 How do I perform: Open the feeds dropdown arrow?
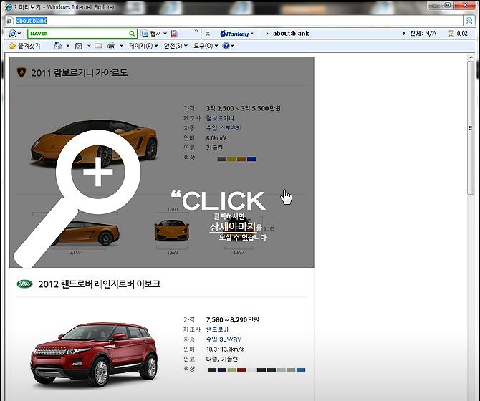pos(89,46)
